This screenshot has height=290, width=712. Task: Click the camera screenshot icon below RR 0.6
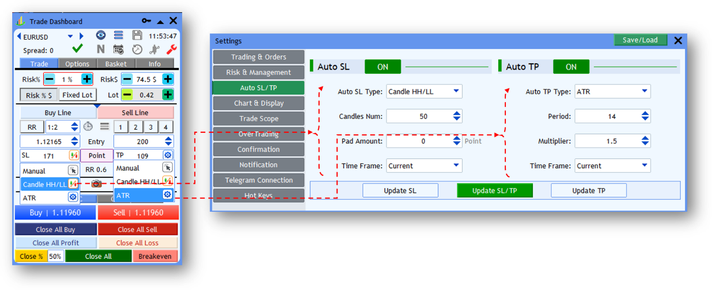click(x=96, y=184)
